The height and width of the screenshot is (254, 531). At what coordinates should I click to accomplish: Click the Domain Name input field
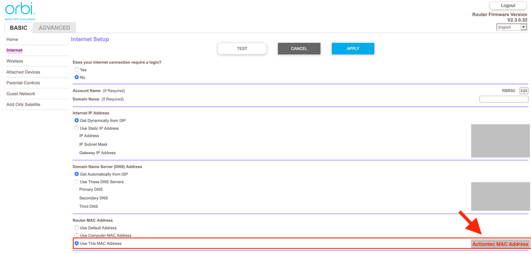(503, 99)
